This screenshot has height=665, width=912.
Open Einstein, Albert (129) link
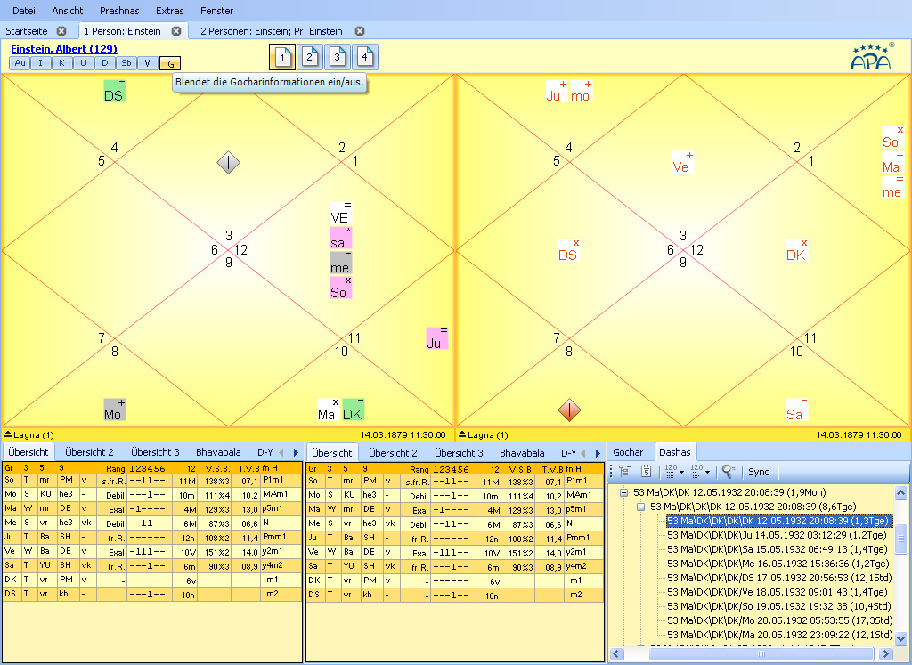(x=64, y=49)
